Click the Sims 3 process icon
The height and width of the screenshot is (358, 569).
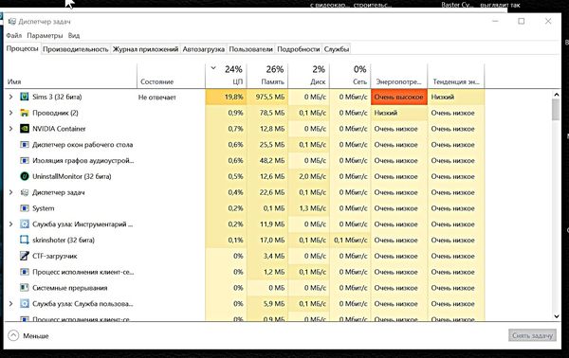click(x=25, y=97)
